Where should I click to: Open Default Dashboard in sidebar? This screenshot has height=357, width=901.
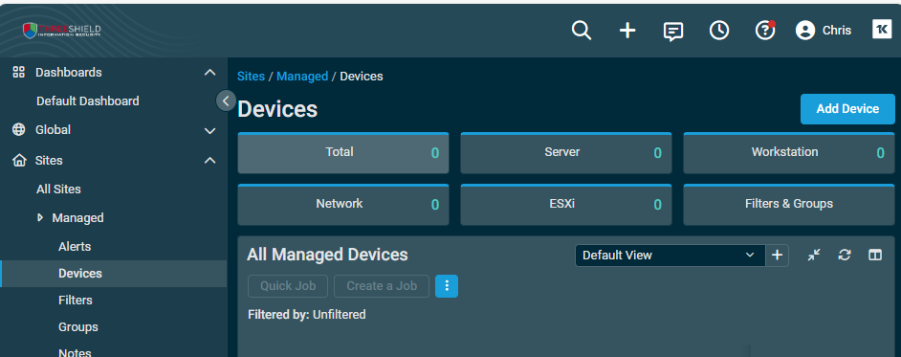(x=87, y=100)
